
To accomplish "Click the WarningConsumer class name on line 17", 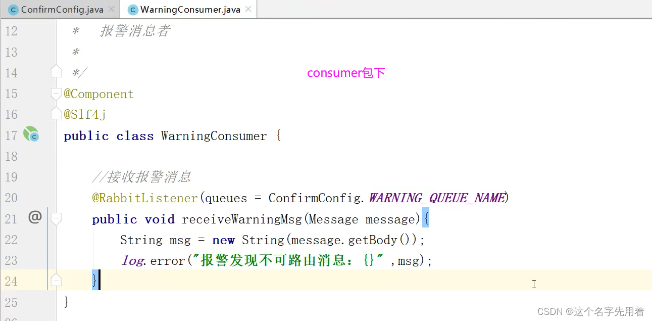I will coord(214,136).
